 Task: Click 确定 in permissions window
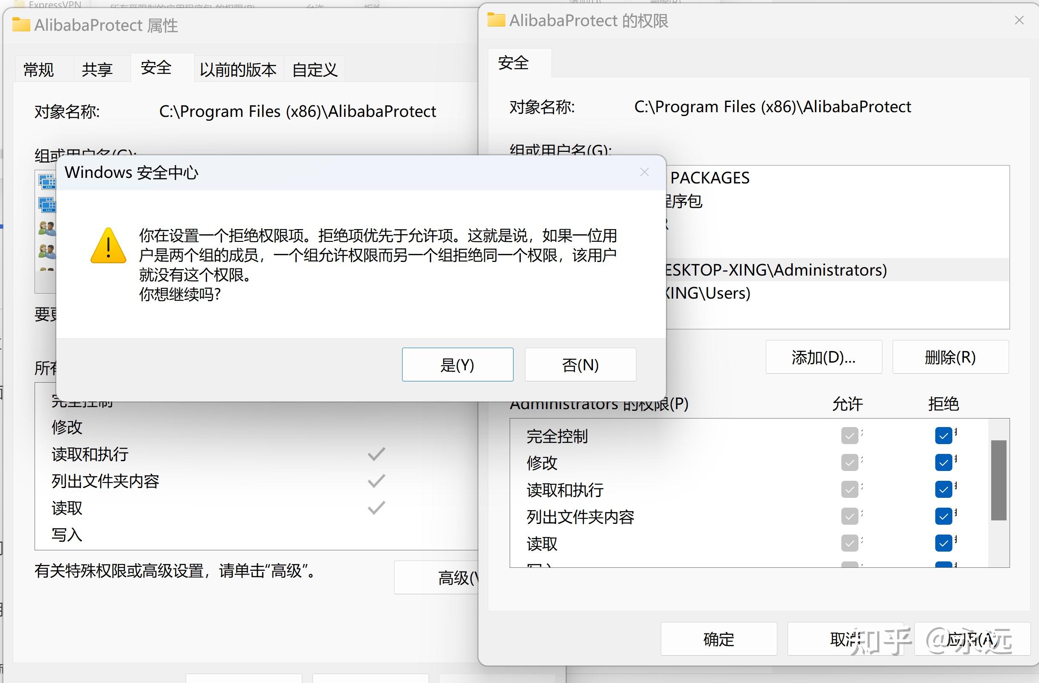(x=718, y=639)
